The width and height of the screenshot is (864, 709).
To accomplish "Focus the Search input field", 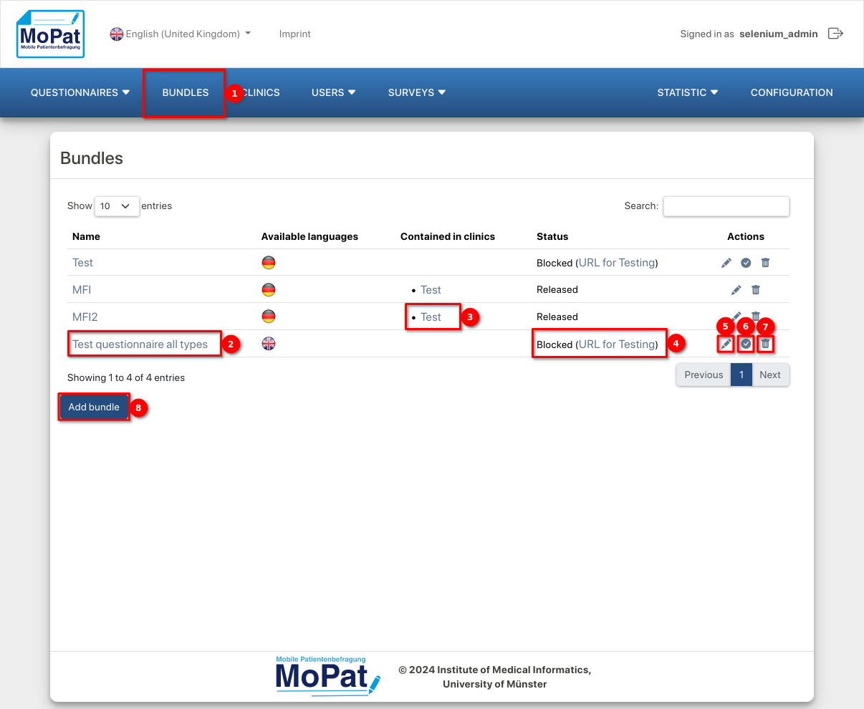I will coord(726,206).
